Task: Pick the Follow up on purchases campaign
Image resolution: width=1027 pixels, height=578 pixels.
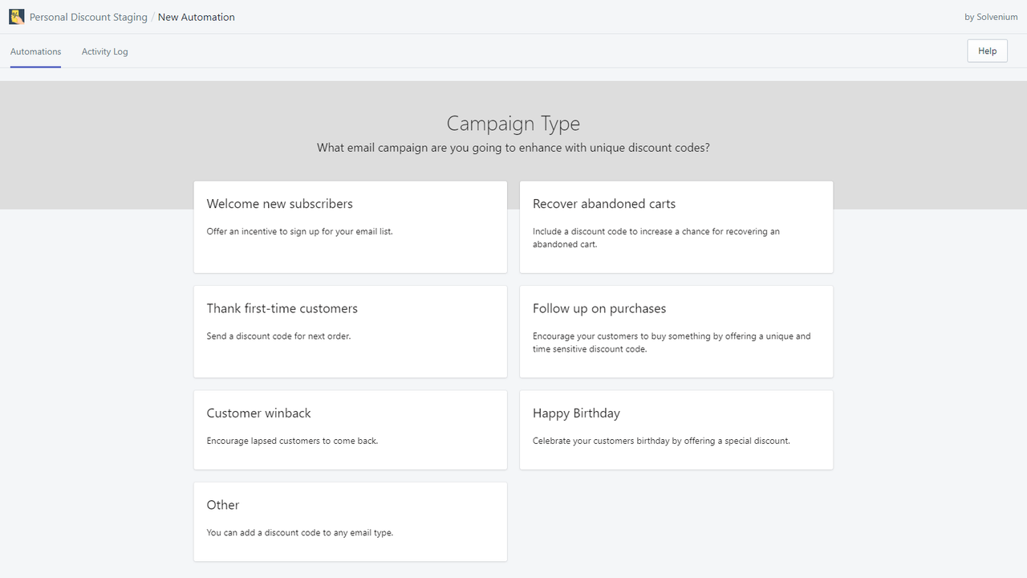Action: [x=676, y=331]
